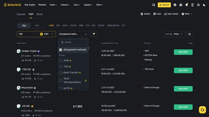209x117 pixels.
Task: Switch to Block tab
Action: (40, 14)
